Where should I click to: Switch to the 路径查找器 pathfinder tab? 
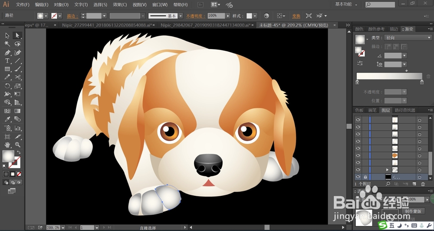405,110
